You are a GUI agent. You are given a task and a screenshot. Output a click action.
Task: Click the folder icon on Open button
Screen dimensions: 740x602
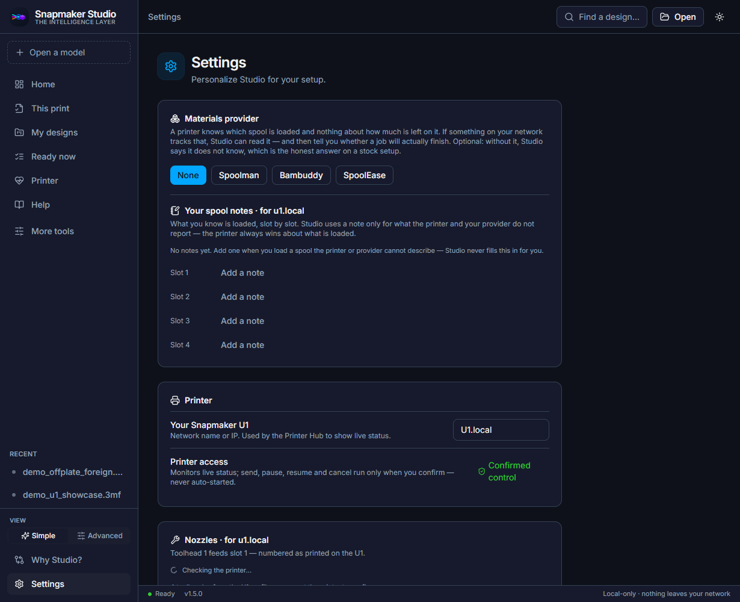tap(665, 17)
